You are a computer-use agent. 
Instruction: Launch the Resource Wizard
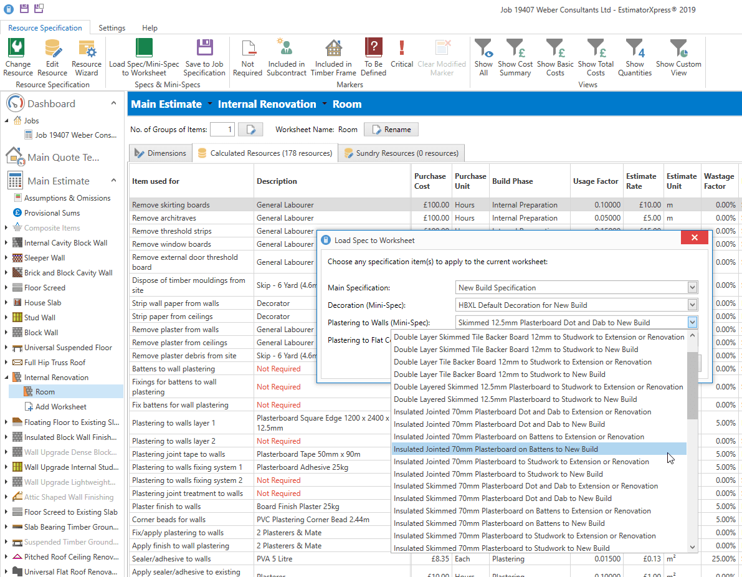click(x=87, y=58)
